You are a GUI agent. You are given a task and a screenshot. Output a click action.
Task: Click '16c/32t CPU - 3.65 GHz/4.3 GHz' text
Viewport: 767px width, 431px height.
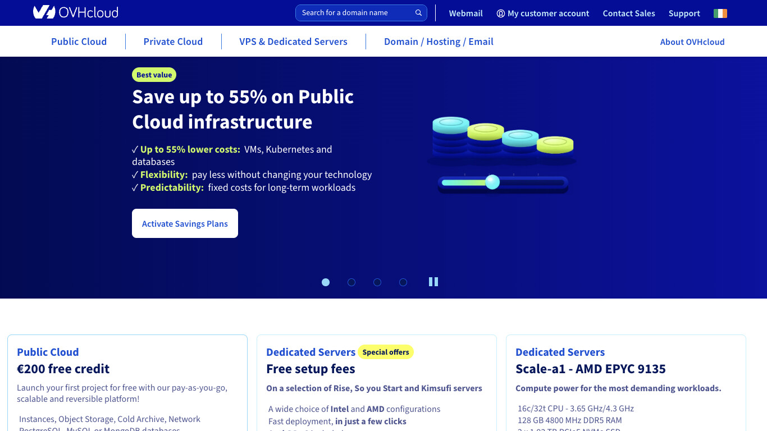[x=576, y=409]
